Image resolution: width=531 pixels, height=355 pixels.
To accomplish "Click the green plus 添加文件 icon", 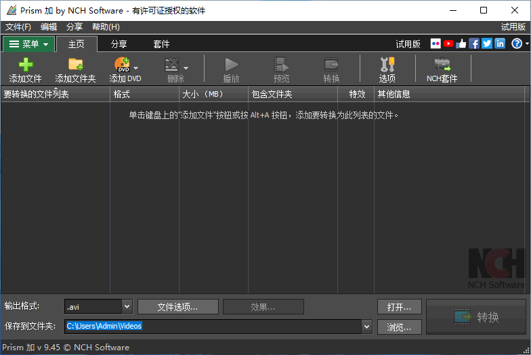I will click(x=26, y=65).
